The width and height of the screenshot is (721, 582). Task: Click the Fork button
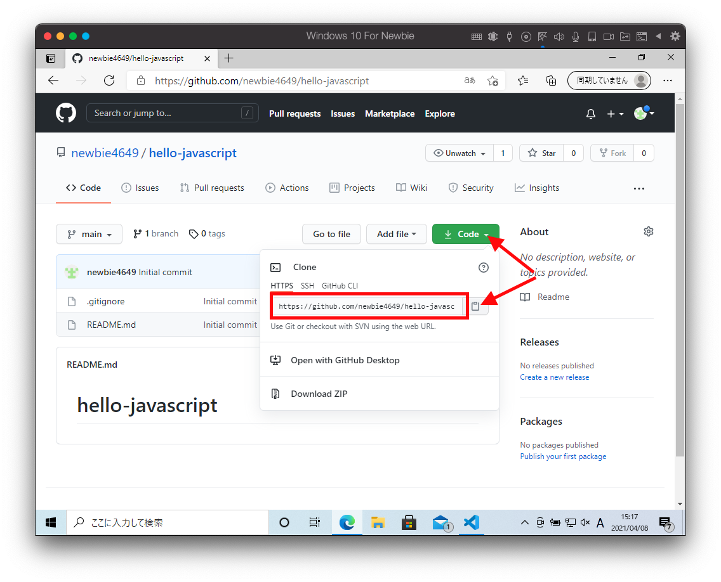[x=612, y=153]
